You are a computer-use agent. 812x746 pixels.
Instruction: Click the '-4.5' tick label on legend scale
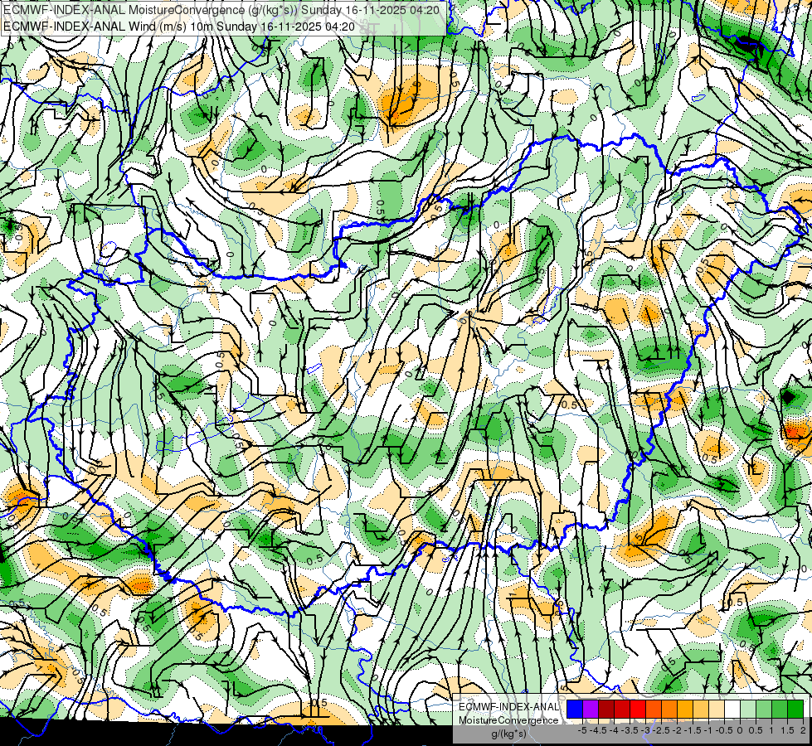[x=599, y=730]
